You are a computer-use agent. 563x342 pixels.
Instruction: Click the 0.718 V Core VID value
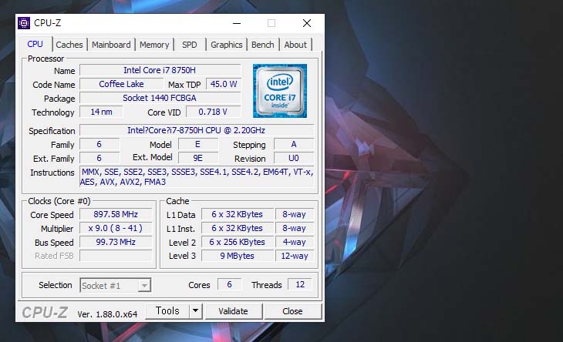[214, 112]
